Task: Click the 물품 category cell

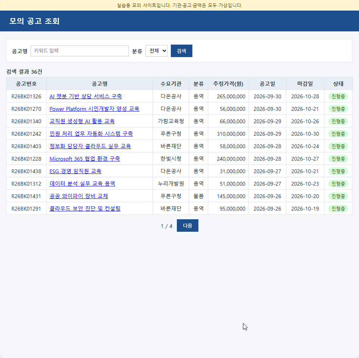Action: (198, 196)
